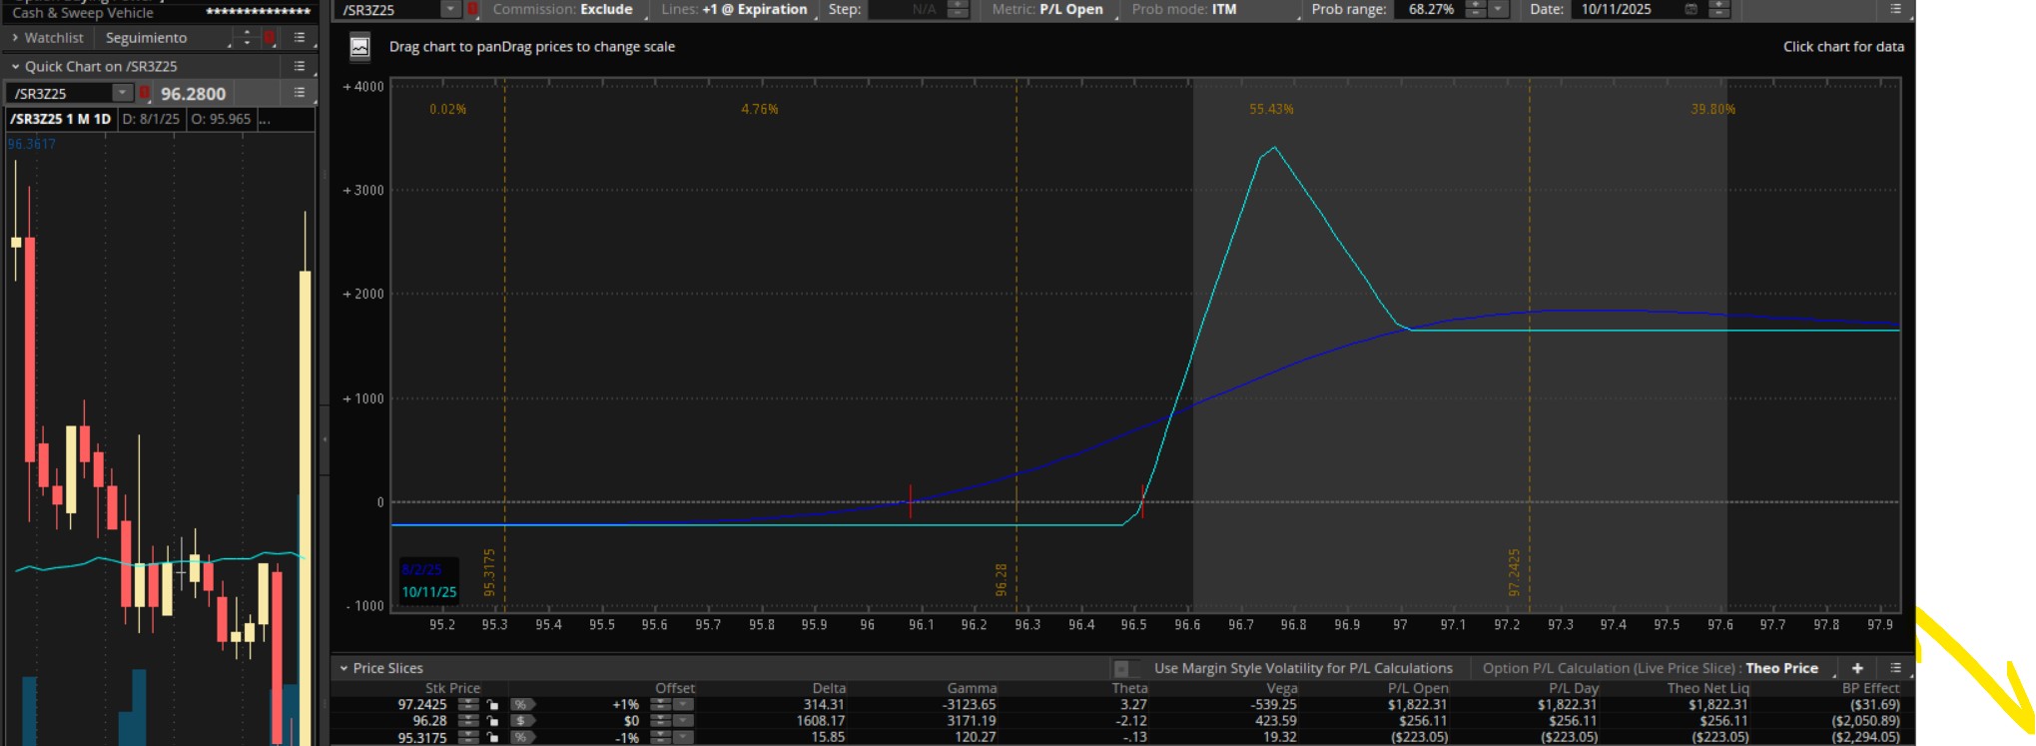Adjust the stock price stepper for 95.3175
Image resolution: width=2036 pixels, height=746 pixels.
coord(467,737)
